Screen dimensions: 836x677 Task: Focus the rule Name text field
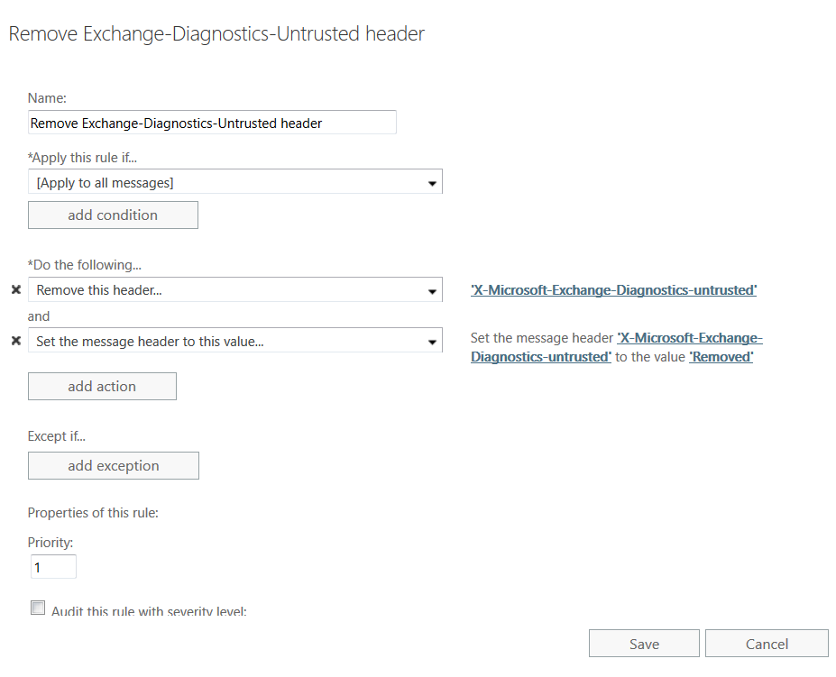click(x=212, y=123)
